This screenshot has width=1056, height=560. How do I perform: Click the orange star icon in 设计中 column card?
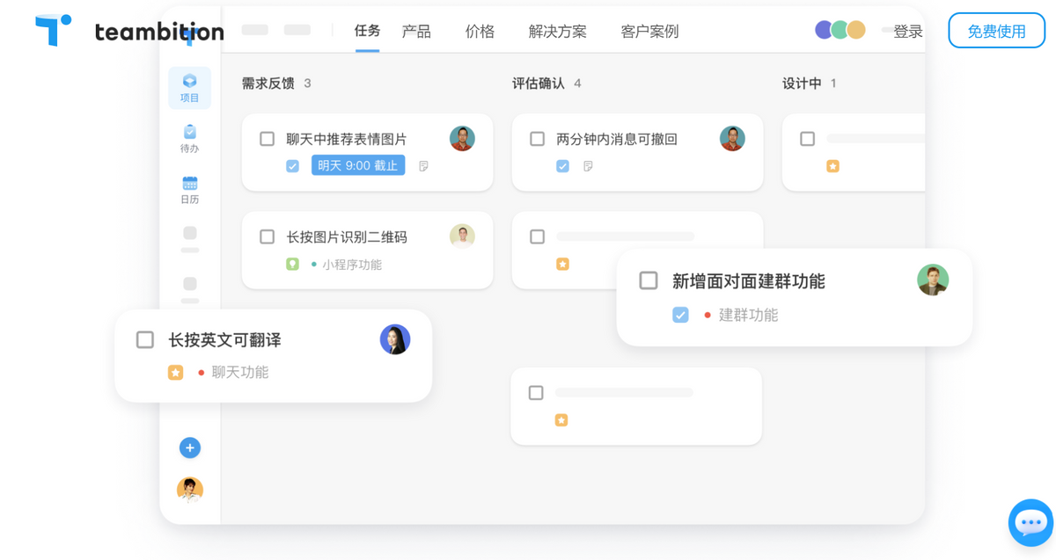click(x=832, y=166)
